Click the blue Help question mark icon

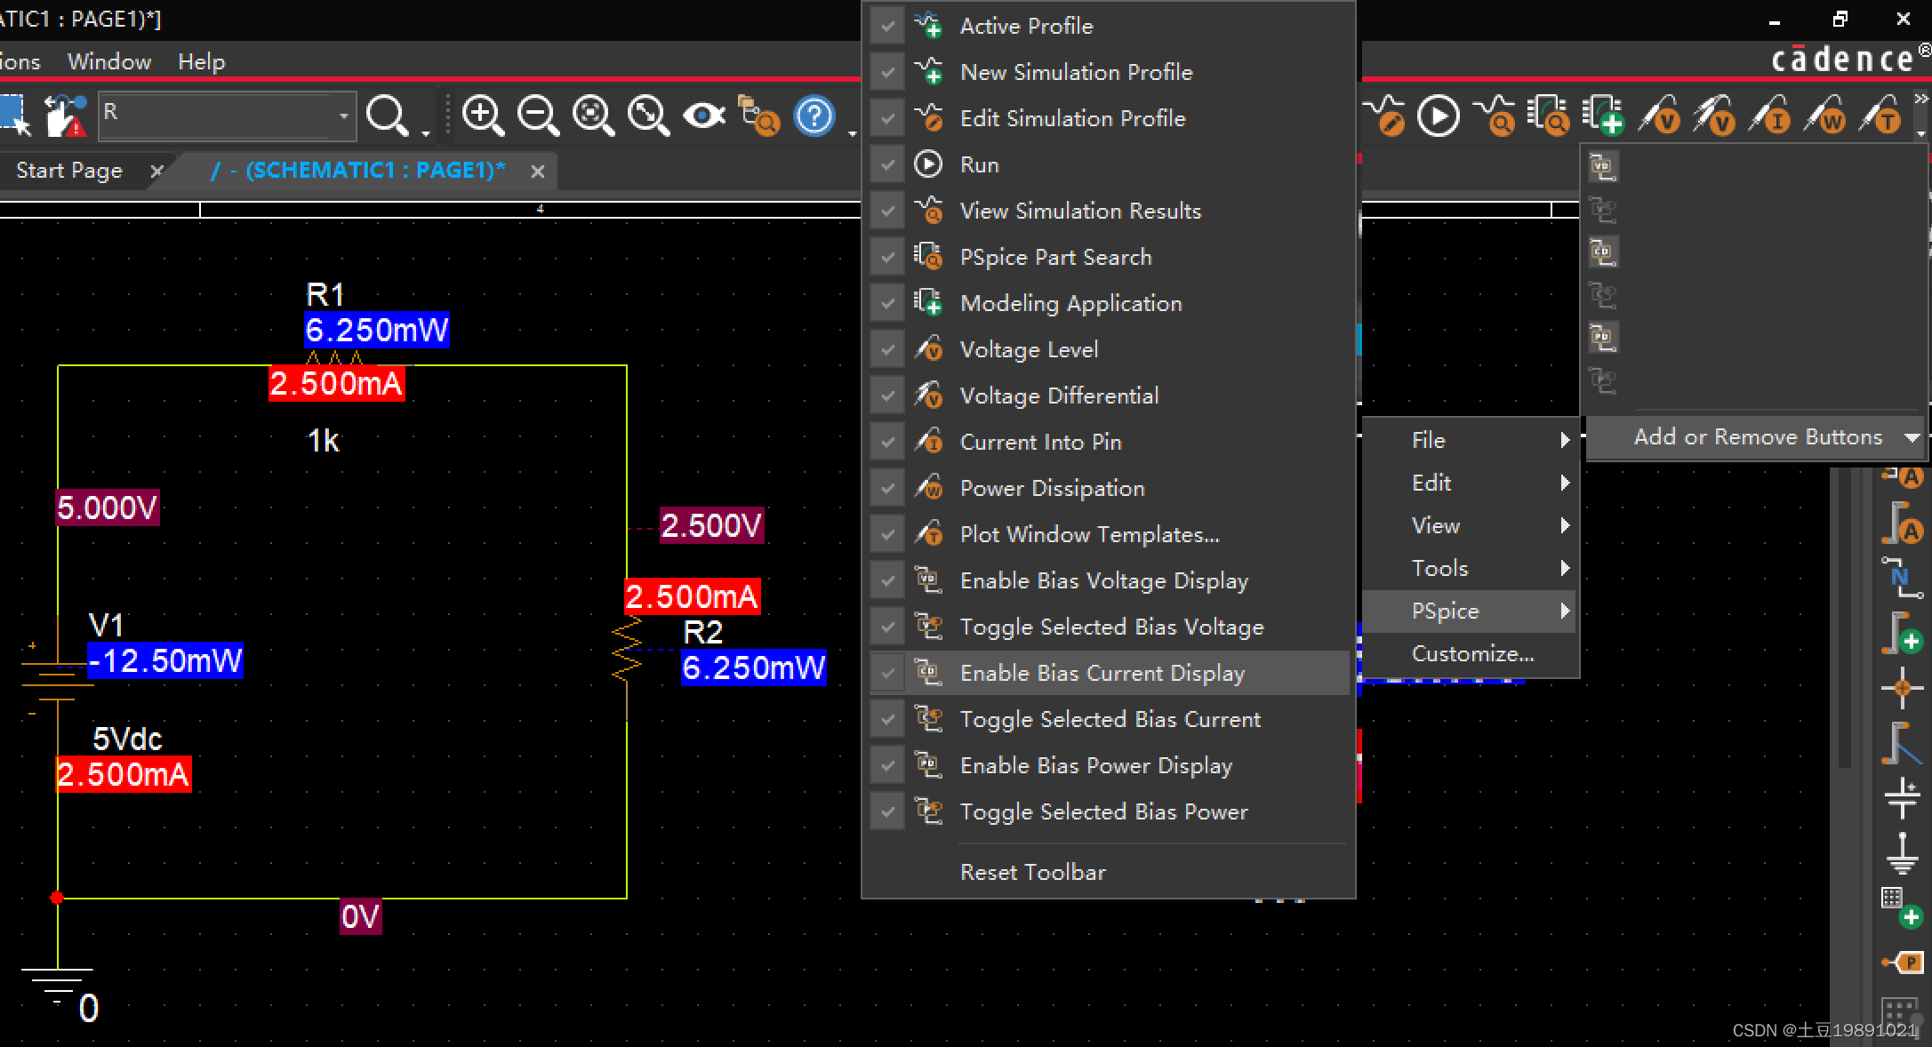click(814, 116)
